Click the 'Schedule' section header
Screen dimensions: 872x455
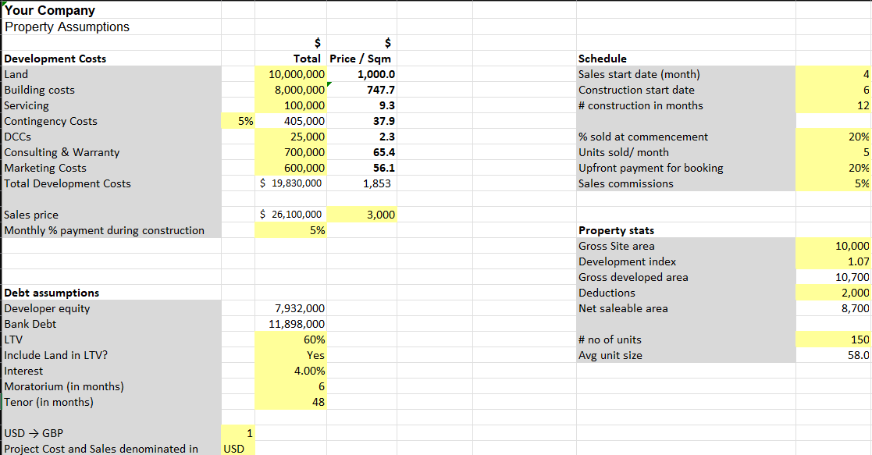point(602,59)
